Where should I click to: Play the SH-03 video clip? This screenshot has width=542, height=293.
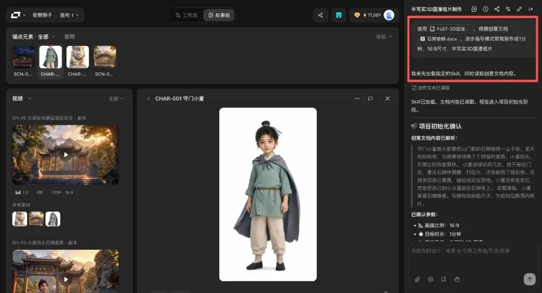(x=66, y=279)
